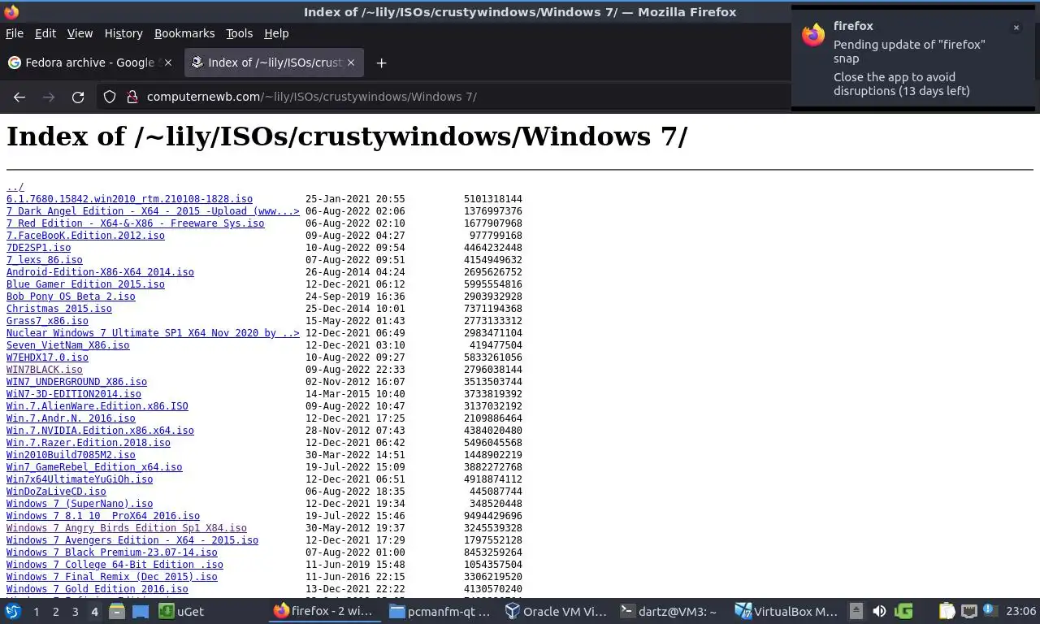1040x624 pixels.
Task: Switch to workspace 2 in the pager
Action: pos(56,611)
